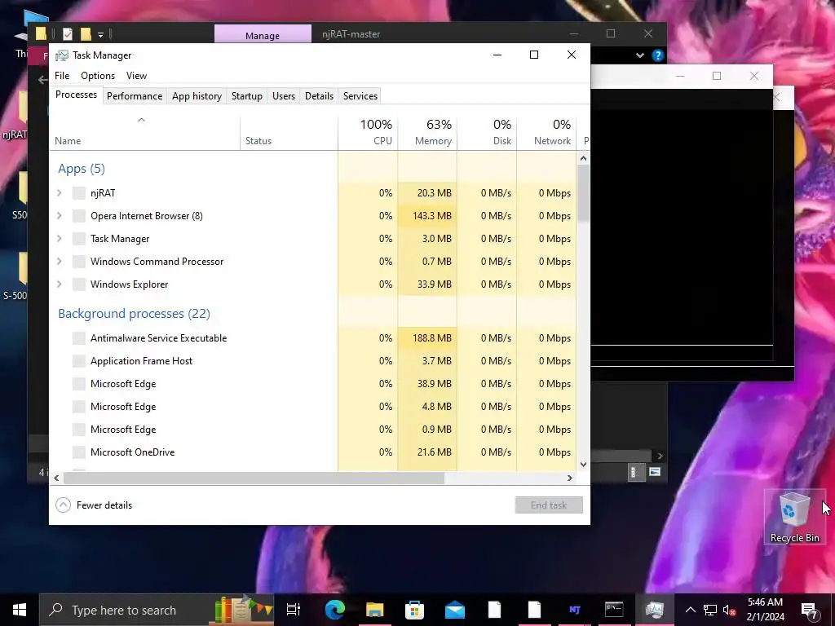This screenshot has width=835, height=626.
Task: Click the horizontal scrollbar's right arrow
Action: click(x=569, y=478)
